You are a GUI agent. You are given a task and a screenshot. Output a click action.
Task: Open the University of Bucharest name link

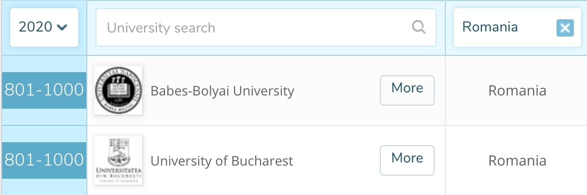[221, 161]
